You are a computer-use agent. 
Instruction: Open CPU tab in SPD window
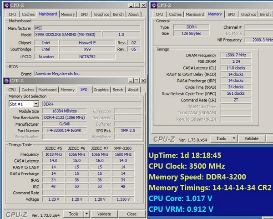12,90
